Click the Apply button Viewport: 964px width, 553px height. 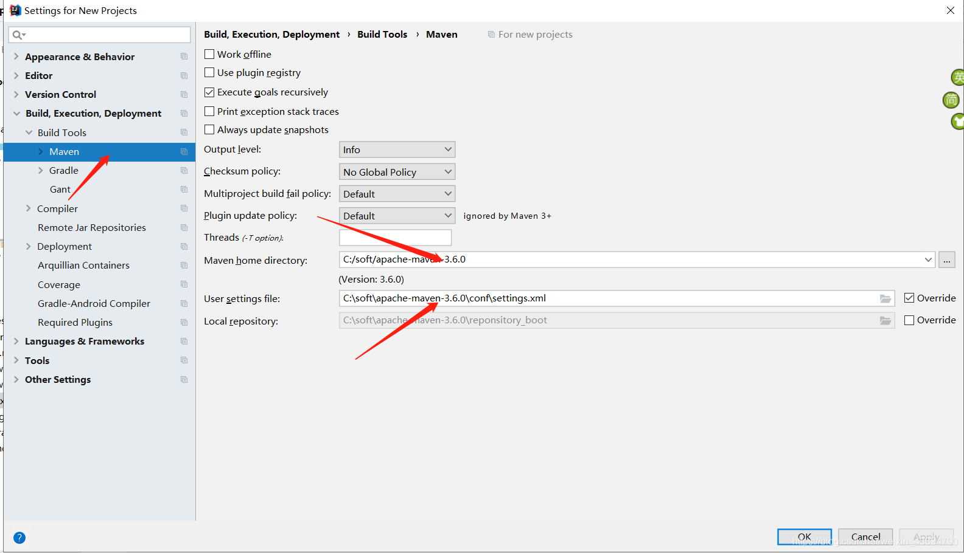(x=926, y=537)
